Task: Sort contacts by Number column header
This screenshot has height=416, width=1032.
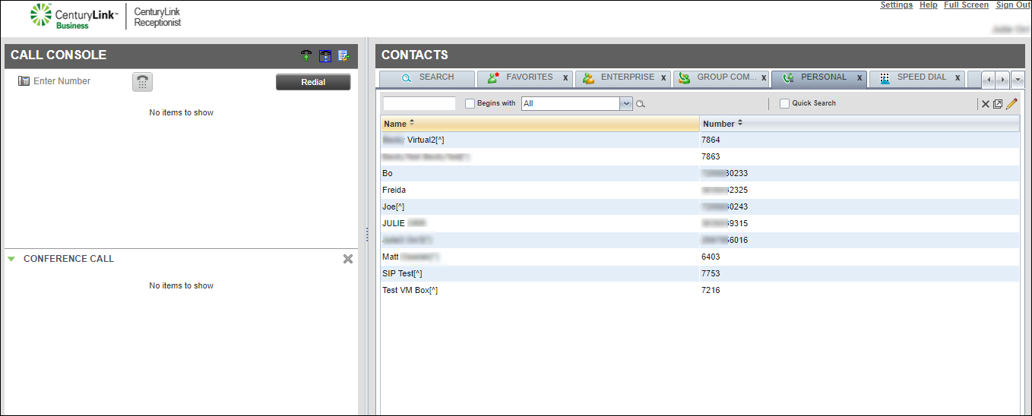Action: (859, 124)
